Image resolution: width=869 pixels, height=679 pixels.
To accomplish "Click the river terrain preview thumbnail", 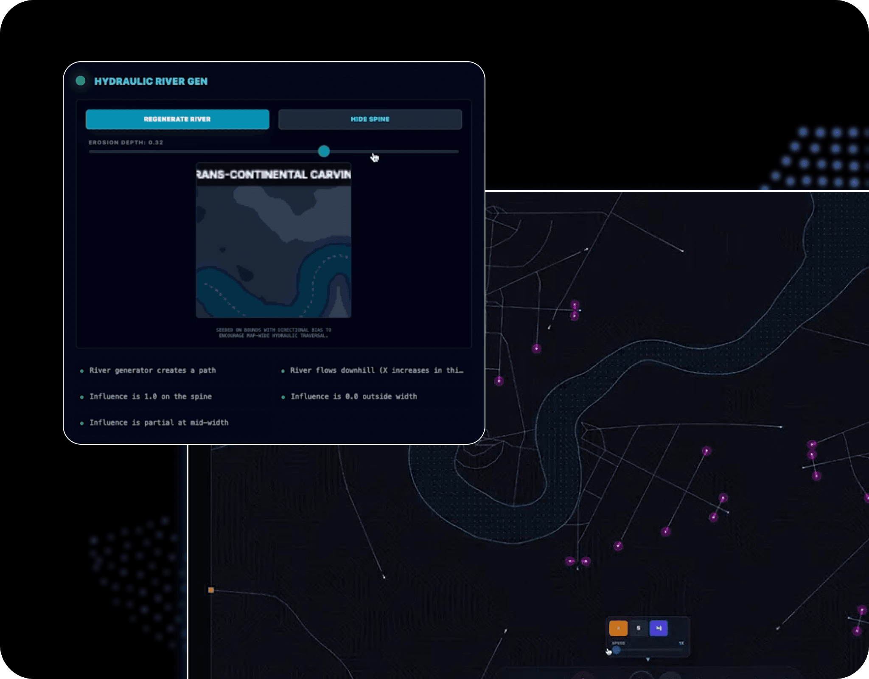I will (273, 250).
